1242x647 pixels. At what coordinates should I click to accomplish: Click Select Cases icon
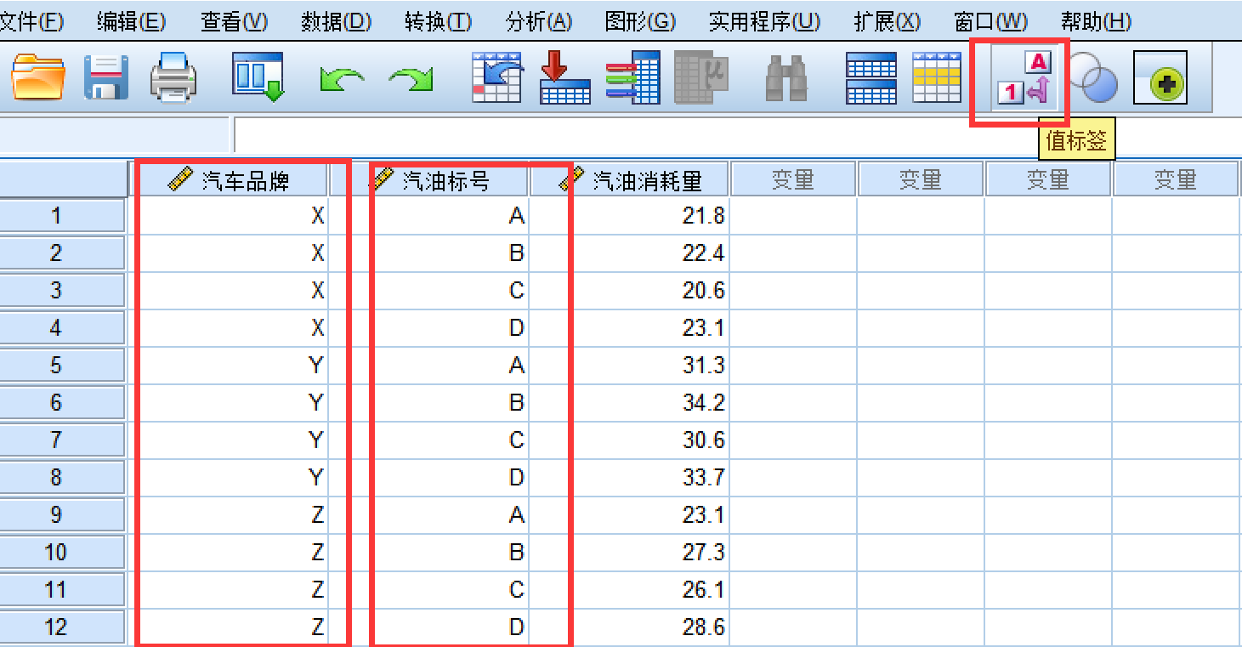click(936, 78)
